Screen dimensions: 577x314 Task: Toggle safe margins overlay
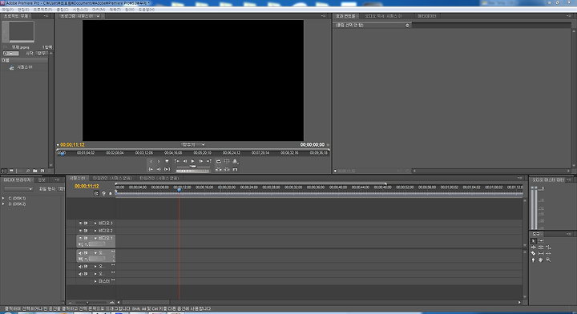(x=227, y=161)
